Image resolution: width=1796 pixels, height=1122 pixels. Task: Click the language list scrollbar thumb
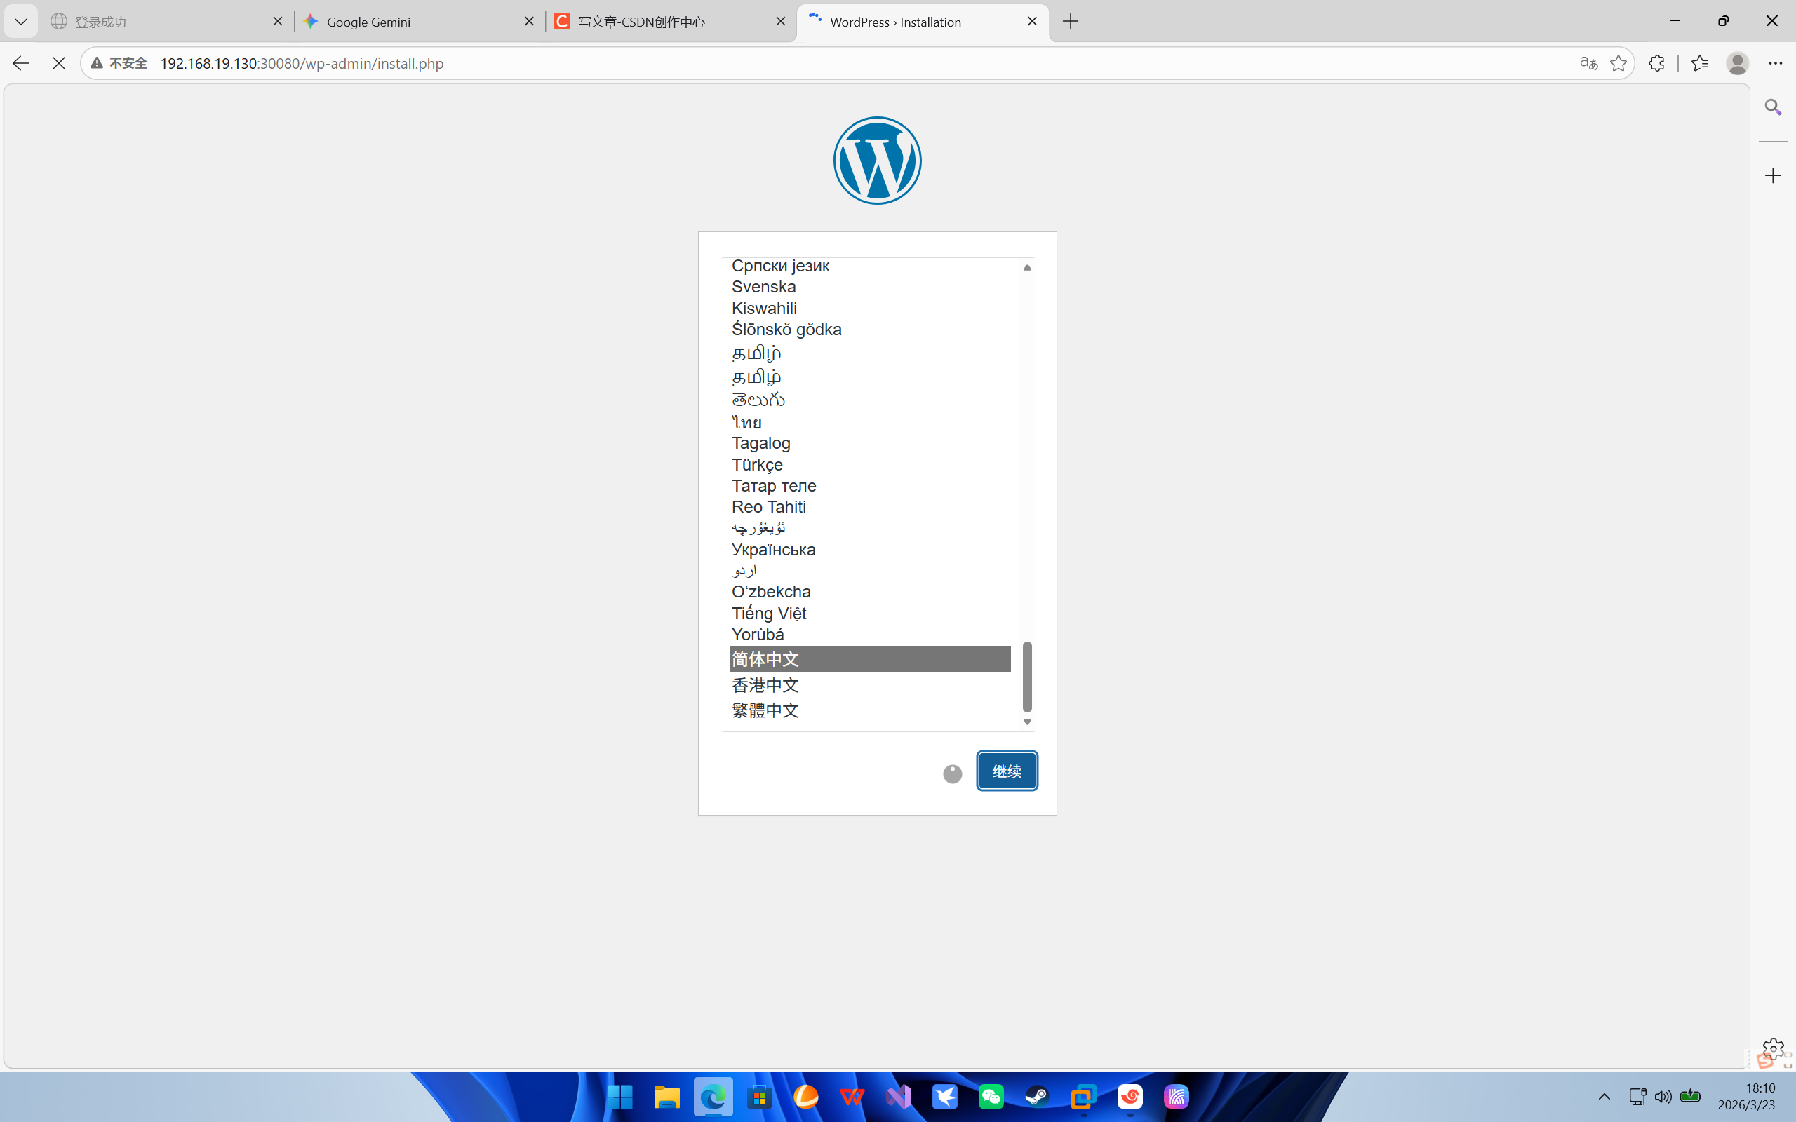pyautogui.click(x=1027, y=677)
